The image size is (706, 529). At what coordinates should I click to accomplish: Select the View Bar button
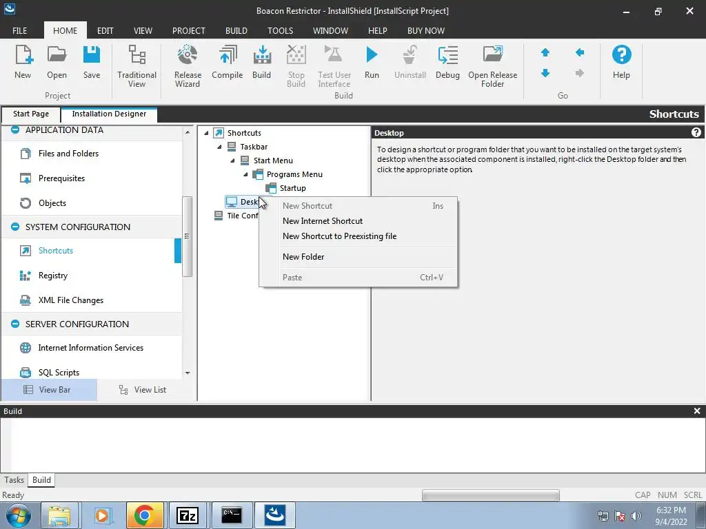[x=49, y=390]
